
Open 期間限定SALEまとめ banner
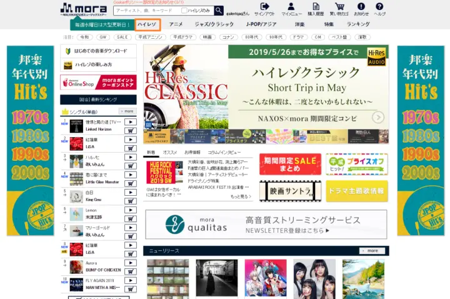click(290, 164)
